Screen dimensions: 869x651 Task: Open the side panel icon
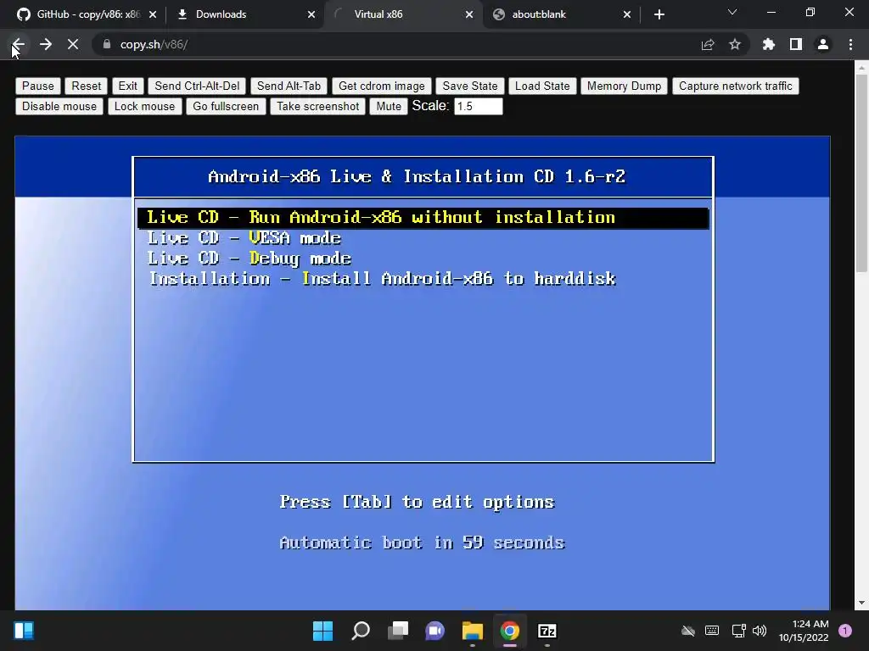[796, 44]
